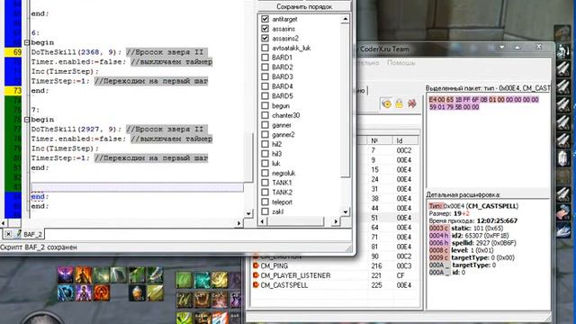Click the script list horizontal scrollbar thumb
Screen dimensions: 576x324
[x=296, y=221]
